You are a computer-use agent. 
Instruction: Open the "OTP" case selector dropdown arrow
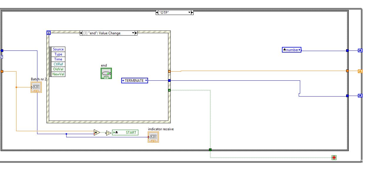(x=189, y=13)
